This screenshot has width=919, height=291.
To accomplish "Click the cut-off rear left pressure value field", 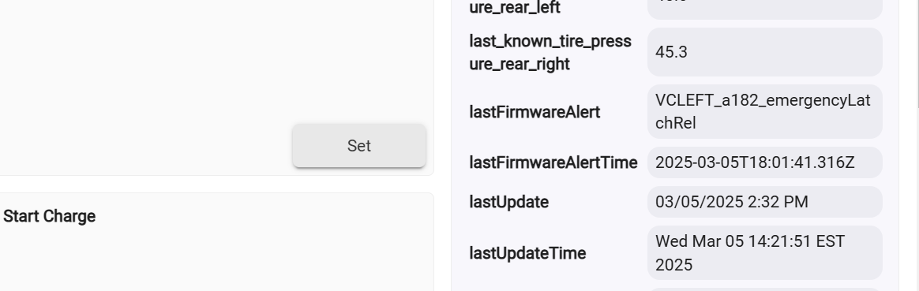I will pyautogui.click(x=764, y=9).
